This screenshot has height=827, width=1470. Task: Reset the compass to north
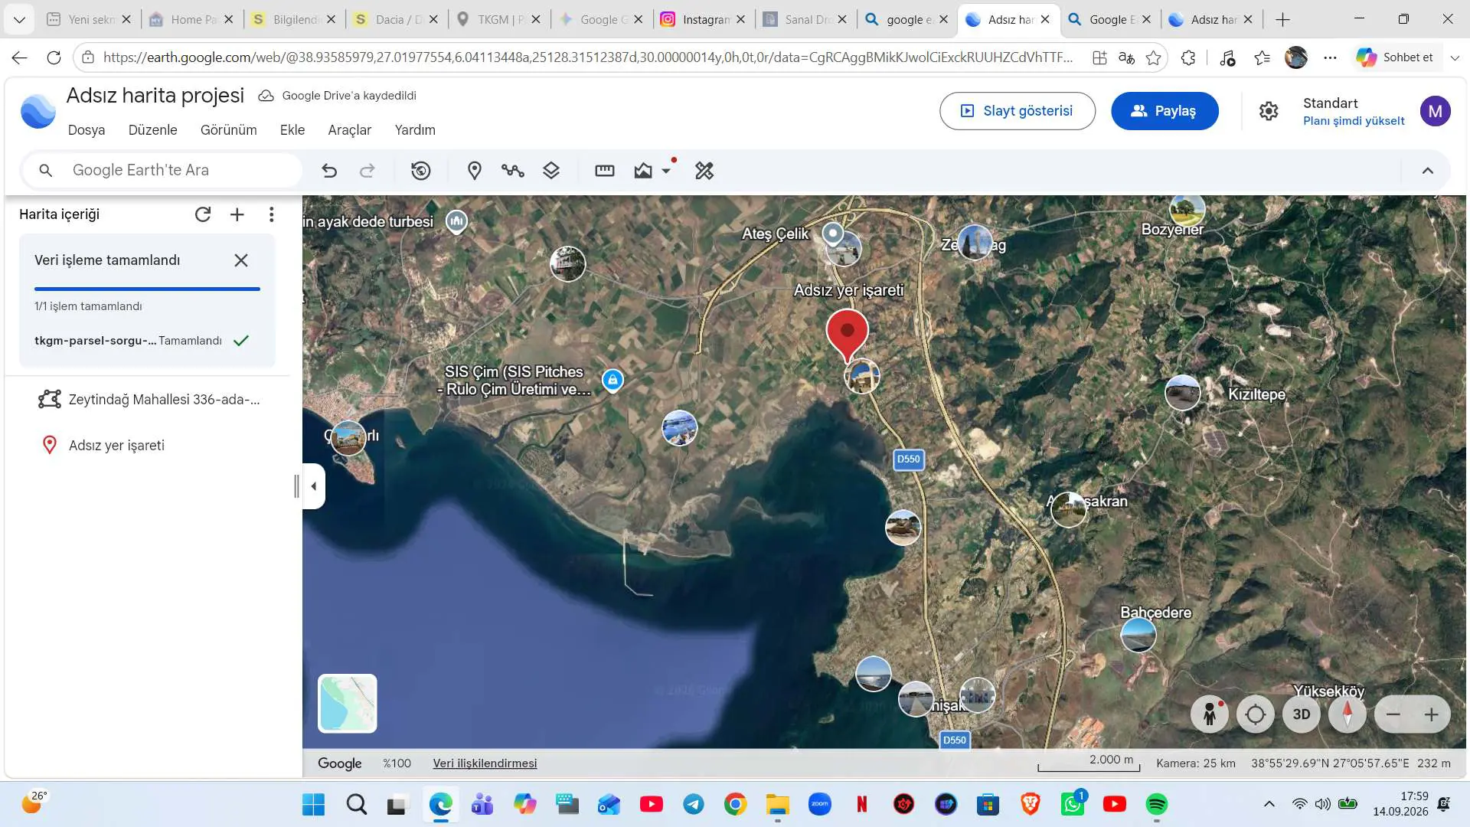pos(1347,714)
